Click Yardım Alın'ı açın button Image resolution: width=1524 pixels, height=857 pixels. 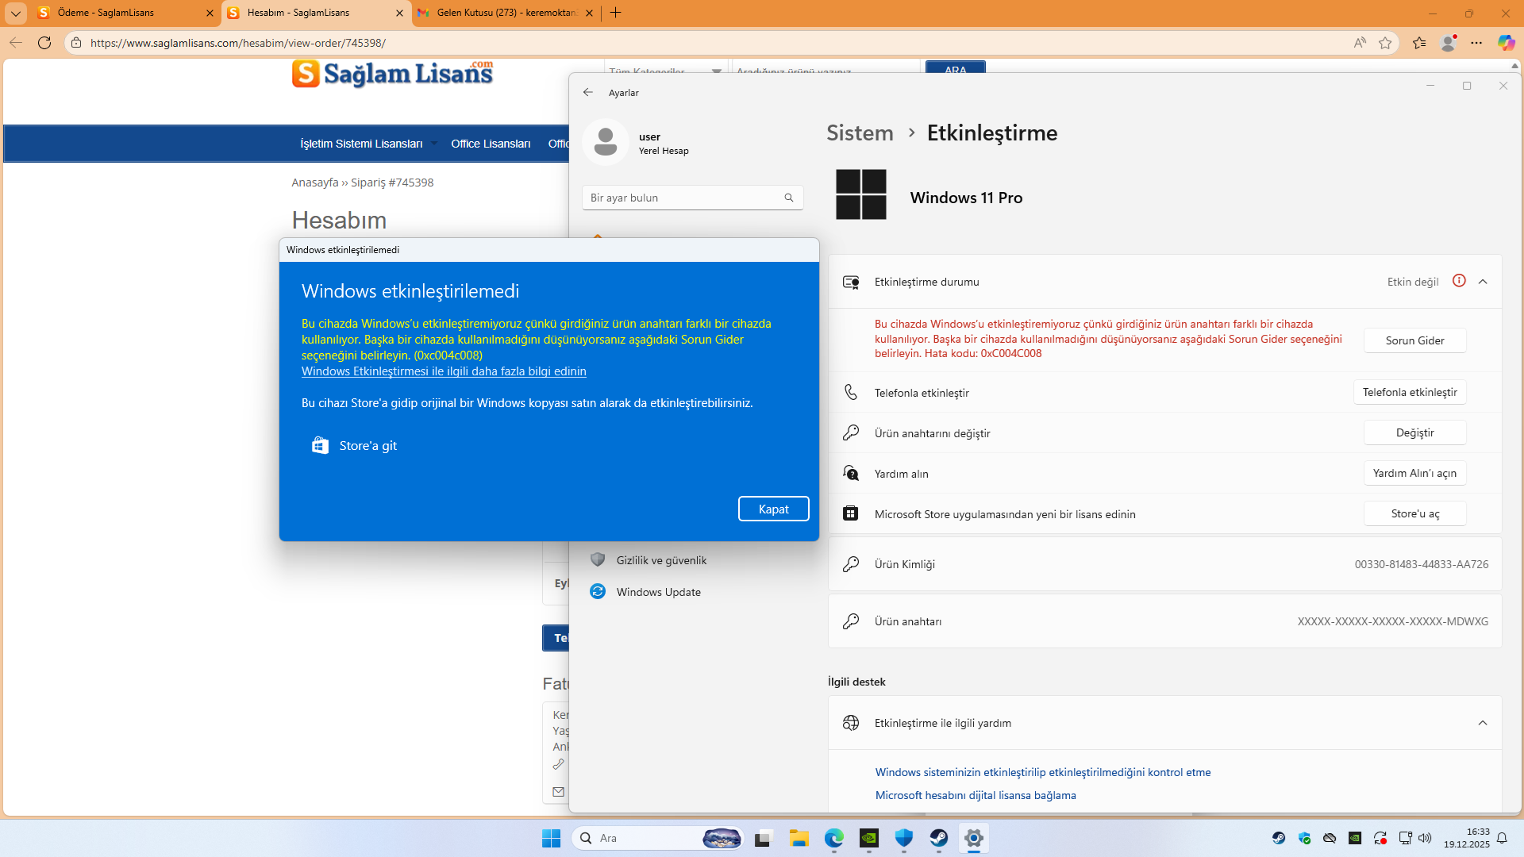[1414, 473]
